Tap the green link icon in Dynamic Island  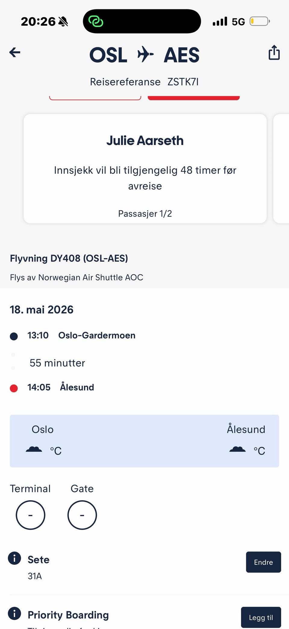click(x=96, y=21)
